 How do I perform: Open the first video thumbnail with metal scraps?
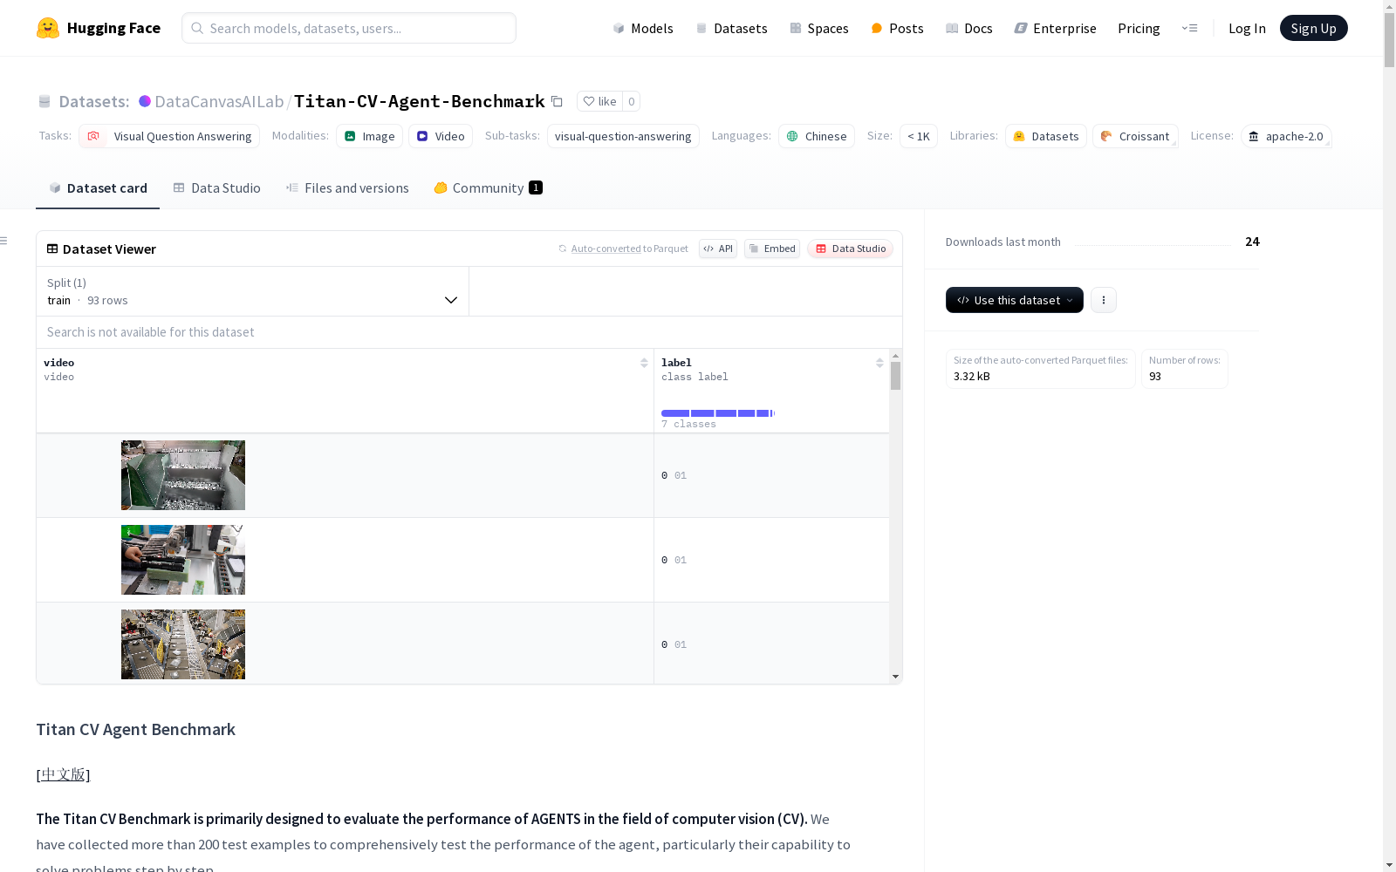click(183, 475)
